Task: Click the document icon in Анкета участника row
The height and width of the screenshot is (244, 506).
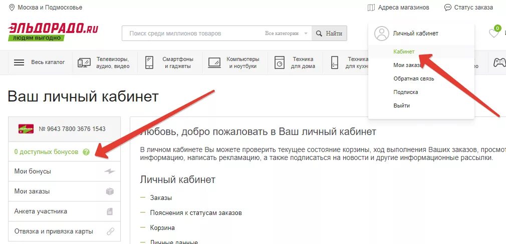Action: click(110, 211)
